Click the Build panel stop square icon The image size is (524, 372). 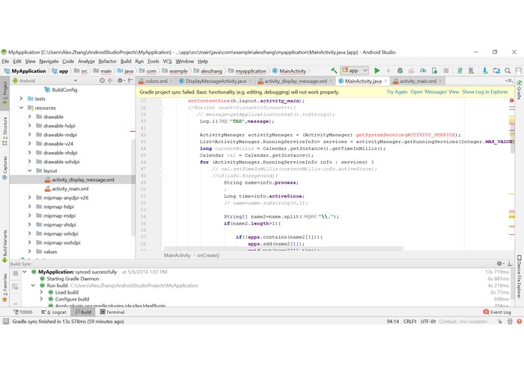click(15, 273)
